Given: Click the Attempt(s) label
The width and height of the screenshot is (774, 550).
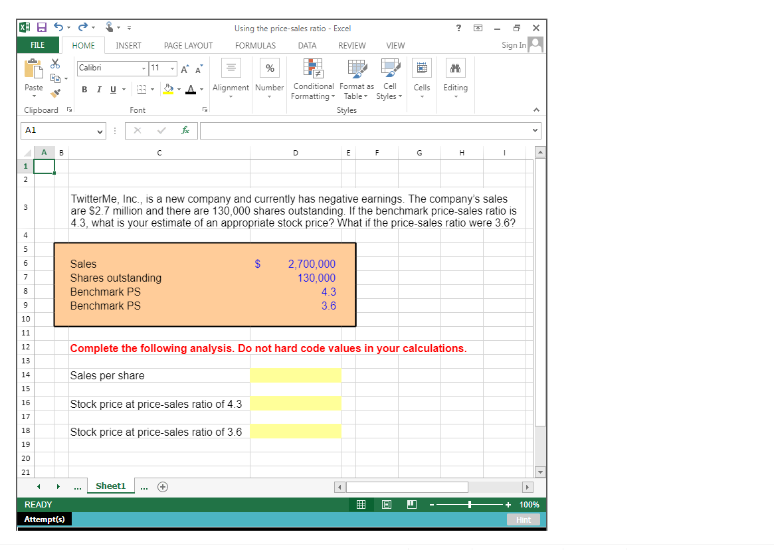Looking at the screenshot, I should point(45,519).
